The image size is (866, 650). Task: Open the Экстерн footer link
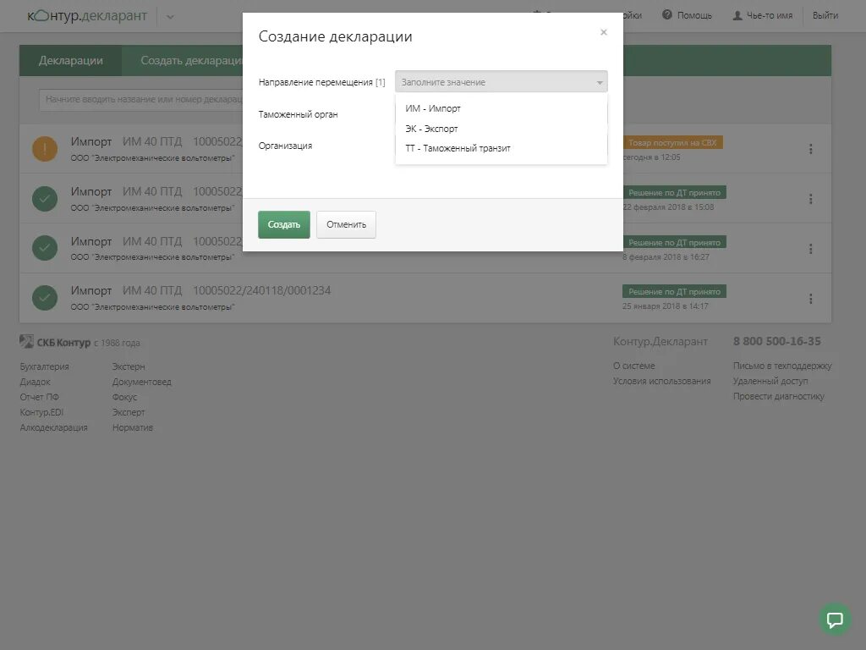point(129,366)
